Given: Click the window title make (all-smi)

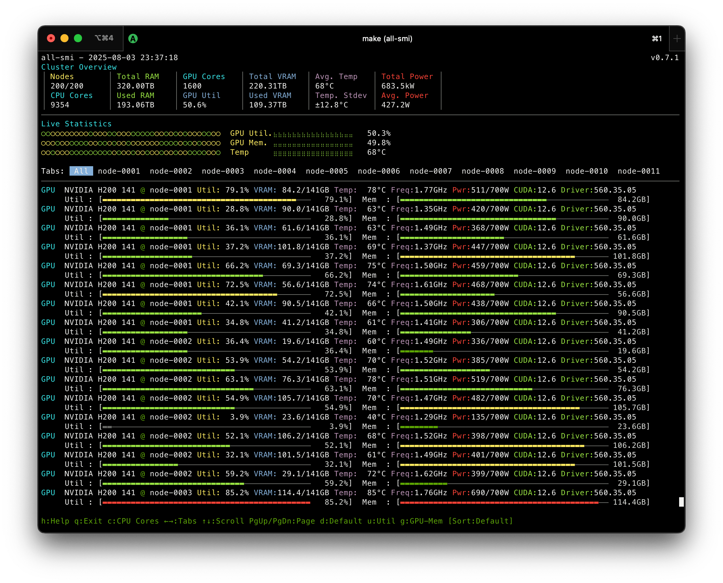Looking at the screenshot, I should pyautogui.click(x=387, y=39).
